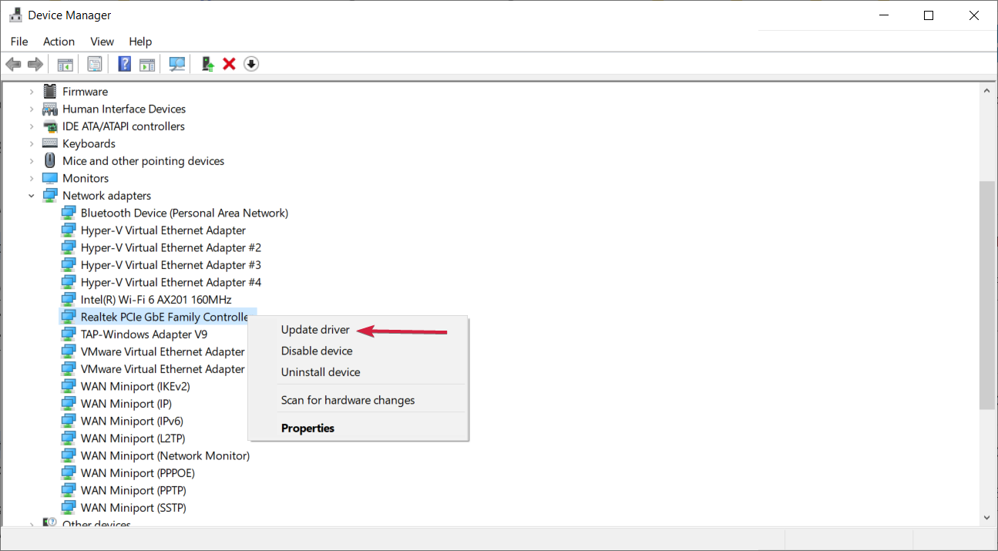Select WAN Miniport (PPPOE) entry
This screenshot has width=998, height=551.
138,473
